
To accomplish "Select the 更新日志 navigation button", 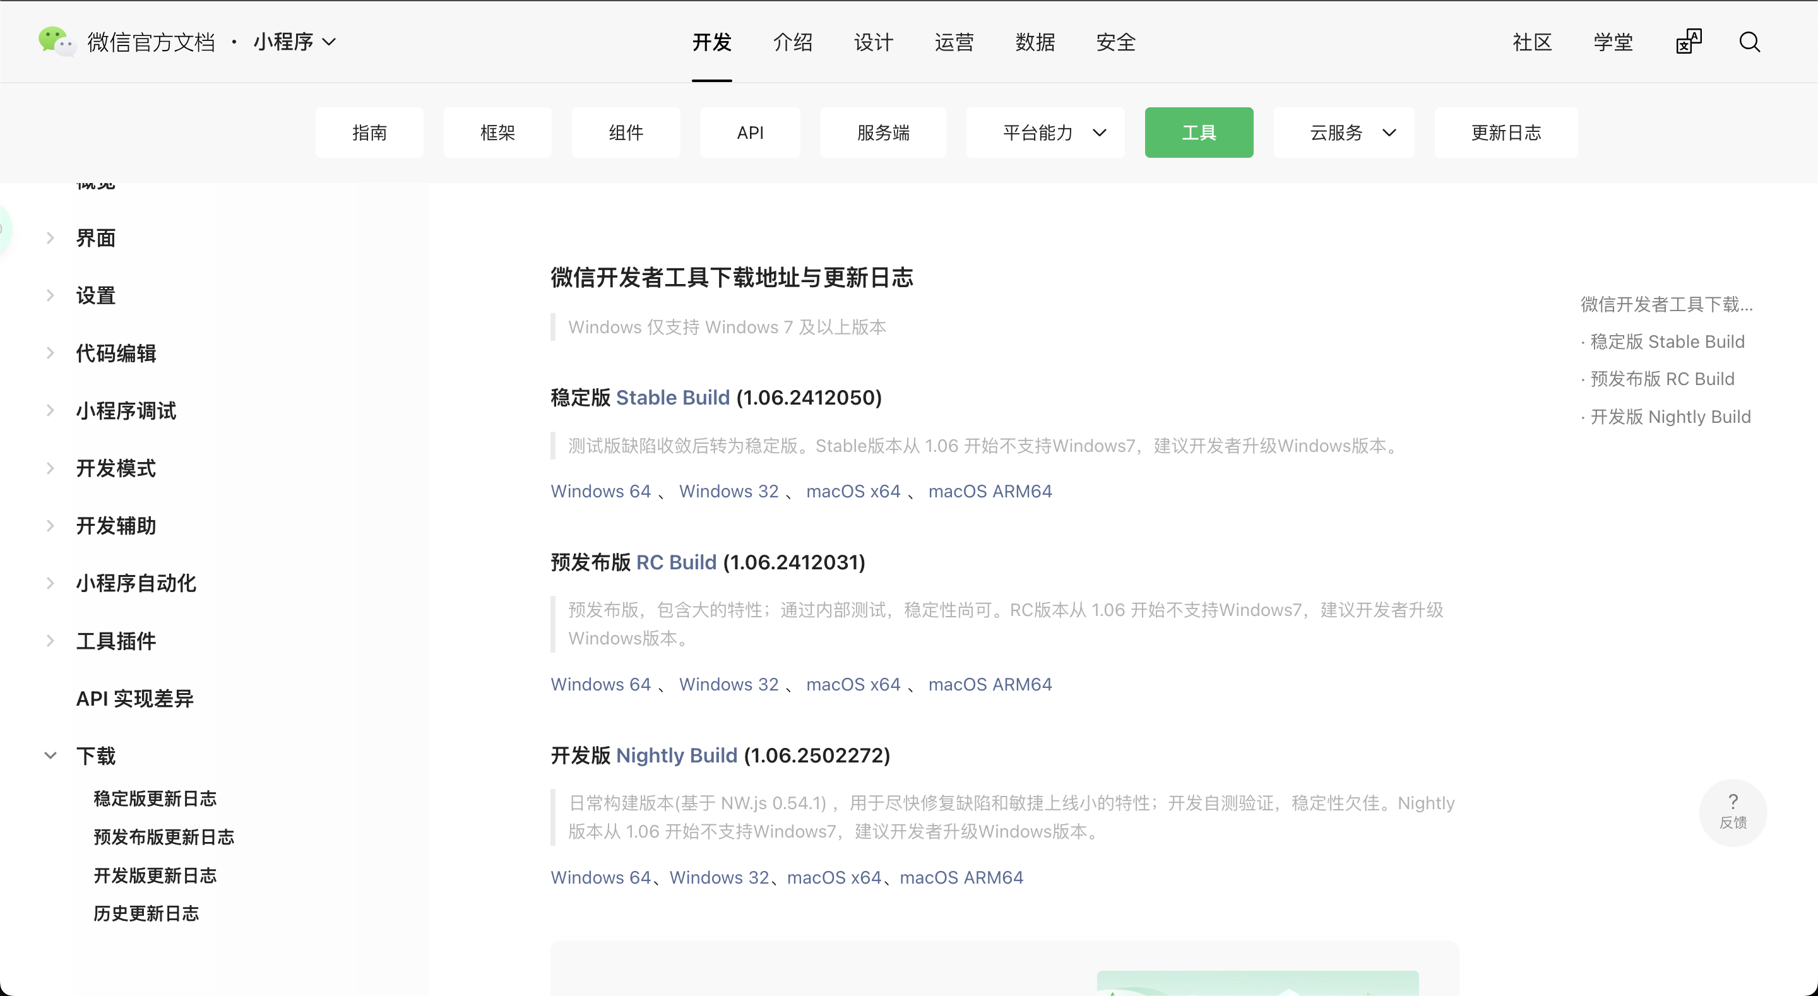I will tap(1506, 133).
